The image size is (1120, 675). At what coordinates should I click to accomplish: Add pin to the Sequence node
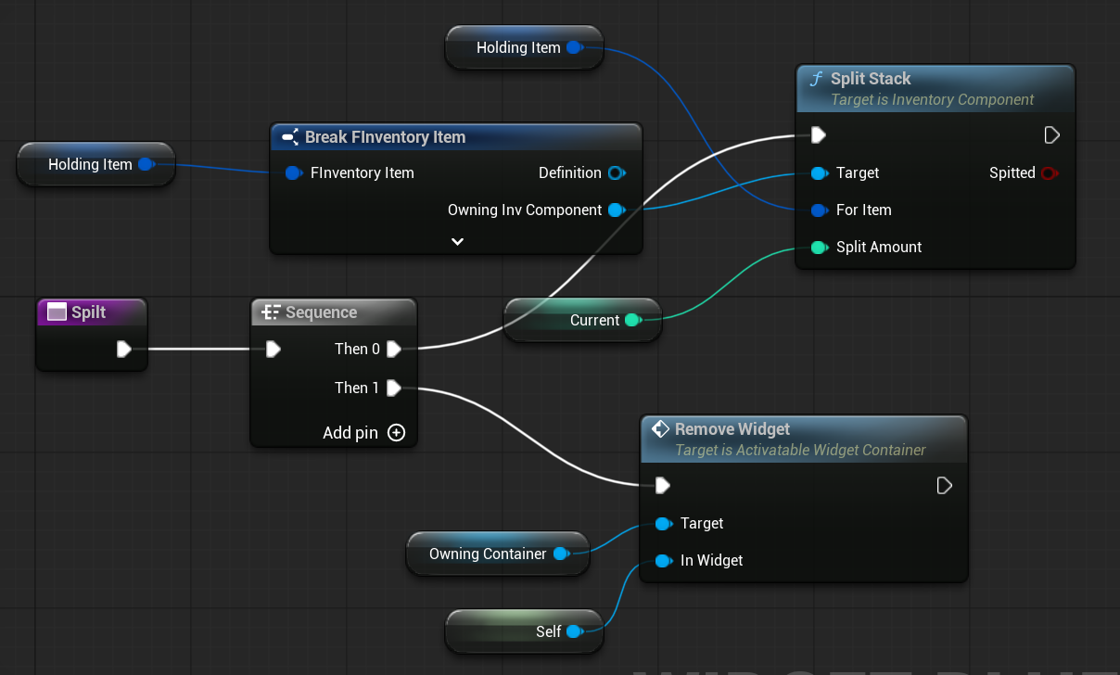396,432
